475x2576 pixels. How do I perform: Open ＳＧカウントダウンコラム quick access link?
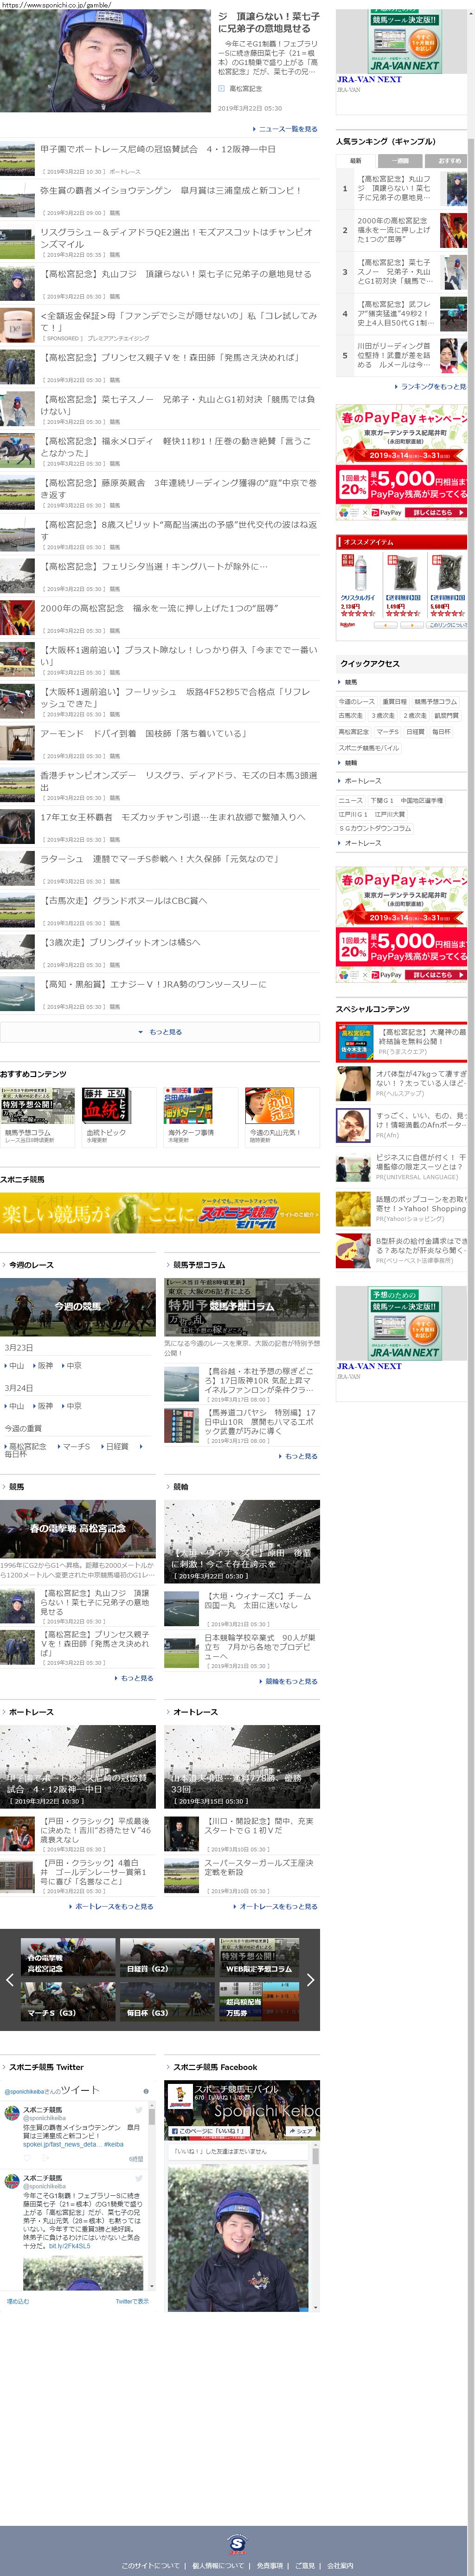375,829
